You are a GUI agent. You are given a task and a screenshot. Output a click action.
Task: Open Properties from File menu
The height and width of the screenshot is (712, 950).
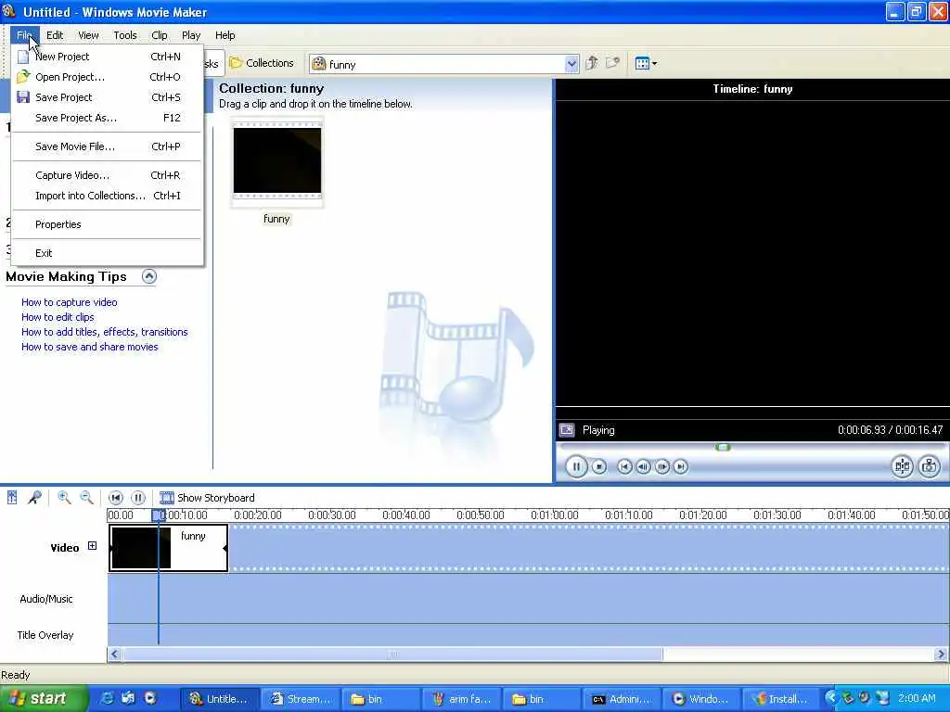pyautogui.click(x=108, y=224)
